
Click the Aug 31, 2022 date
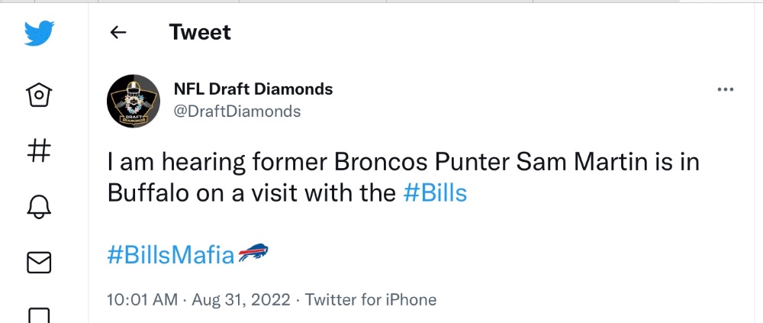tap(241, 299)
